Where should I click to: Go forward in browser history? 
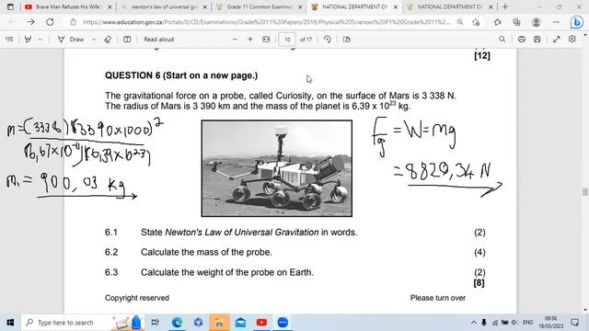pyautogui.click(x=30, y=22)
